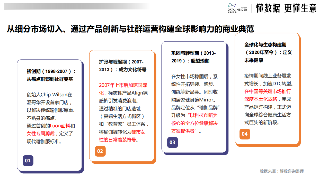Select the number badge 04
The height and width of the screenshot is (179, 319).
[x=245, y=134]
